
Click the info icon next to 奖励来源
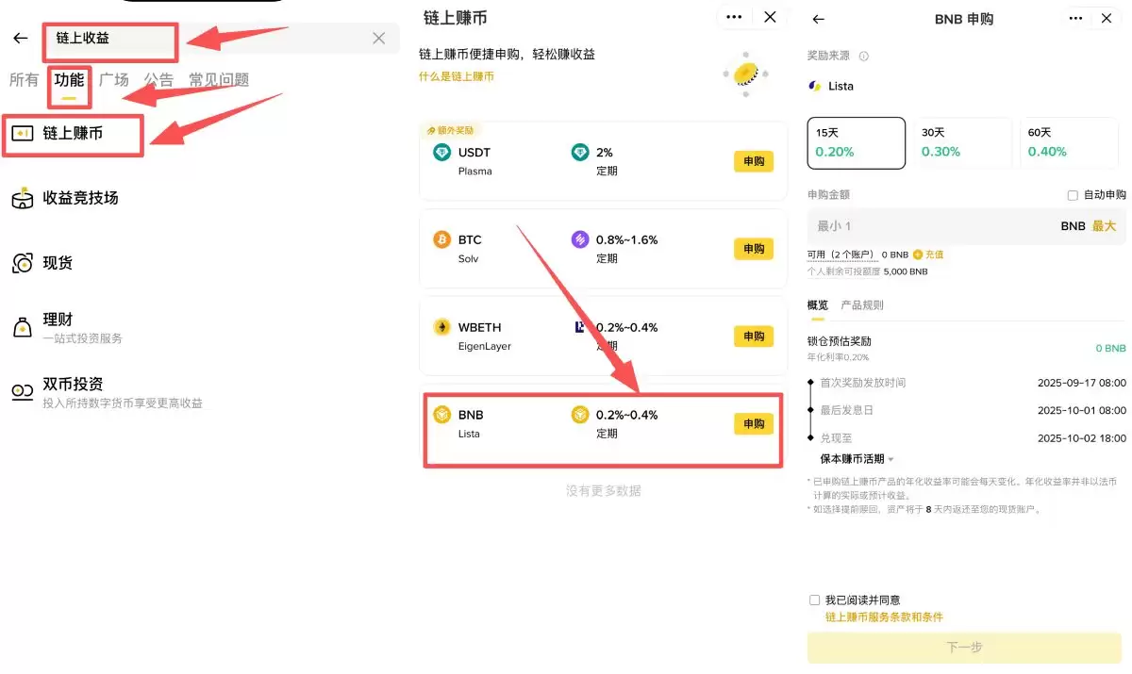coord(866,56)
